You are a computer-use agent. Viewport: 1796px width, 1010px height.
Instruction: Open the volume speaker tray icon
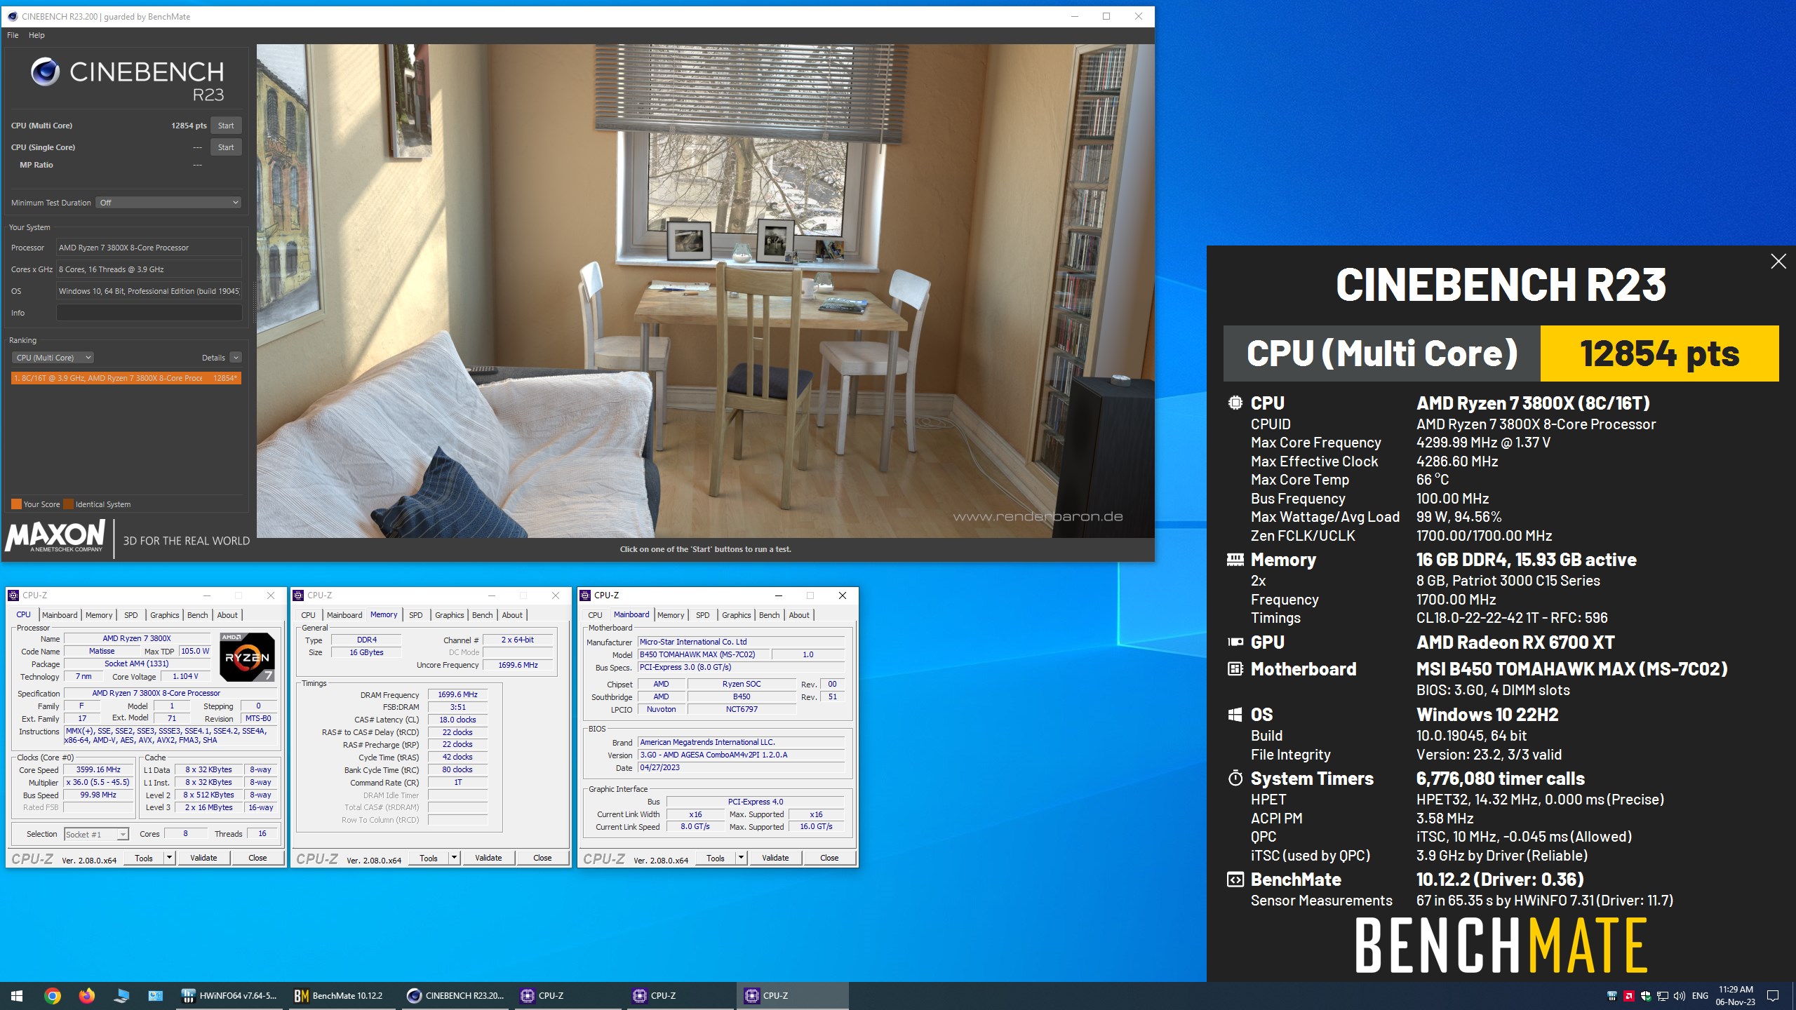[1679, 996]
